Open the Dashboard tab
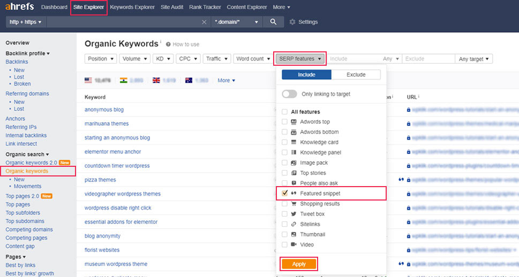The image size is (519, 277). (x=54, y=7)
